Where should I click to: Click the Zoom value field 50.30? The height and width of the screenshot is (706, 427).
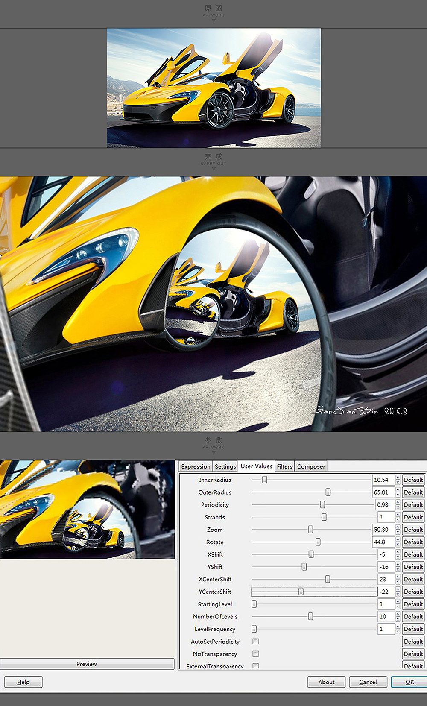pyautogui.click(x=383, y=530)
